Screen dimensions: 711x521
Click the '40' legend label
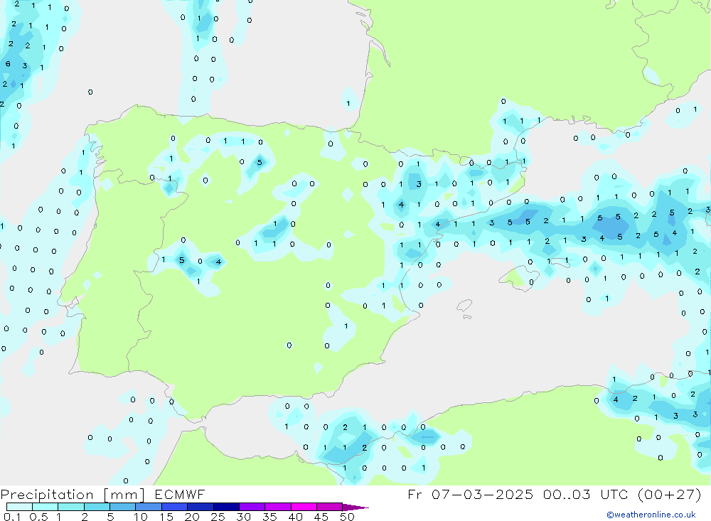[295, 517]
